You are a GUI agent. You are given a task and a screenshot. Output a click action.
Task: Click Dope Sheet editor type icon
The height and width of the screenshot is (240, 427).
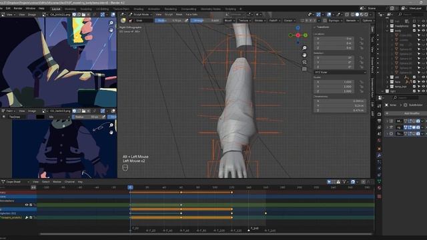pyautogui.click(x=3, y=182)
